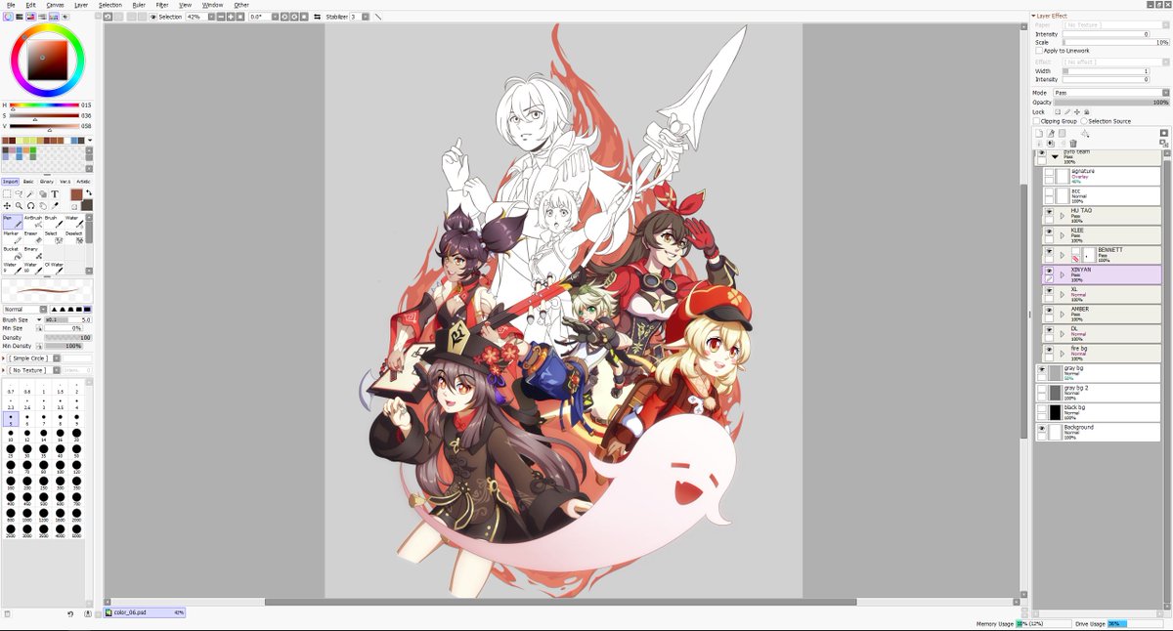Select brush size 5000 preset
This screenshot has width=1173, height=631.
76,530
